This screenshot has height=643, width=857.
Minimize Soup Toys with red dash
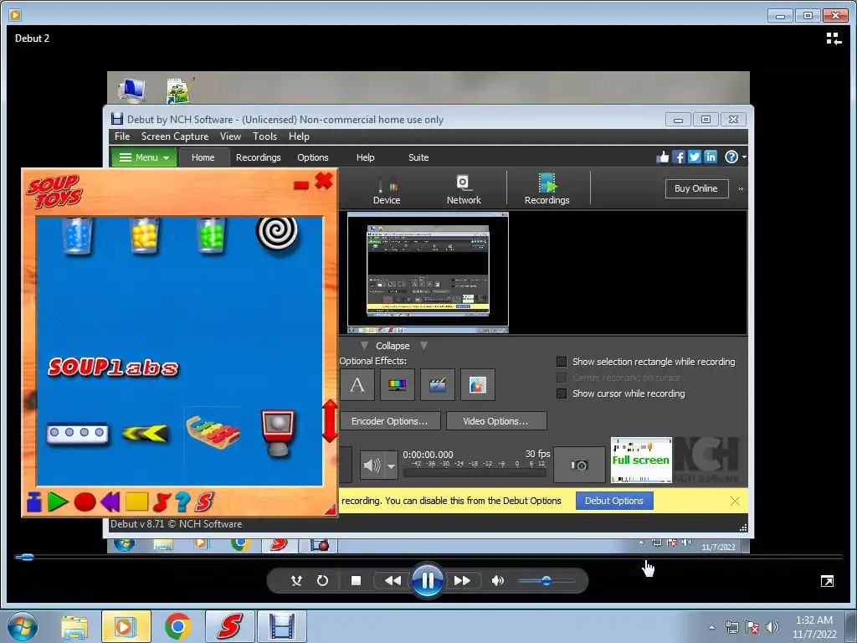301,185
